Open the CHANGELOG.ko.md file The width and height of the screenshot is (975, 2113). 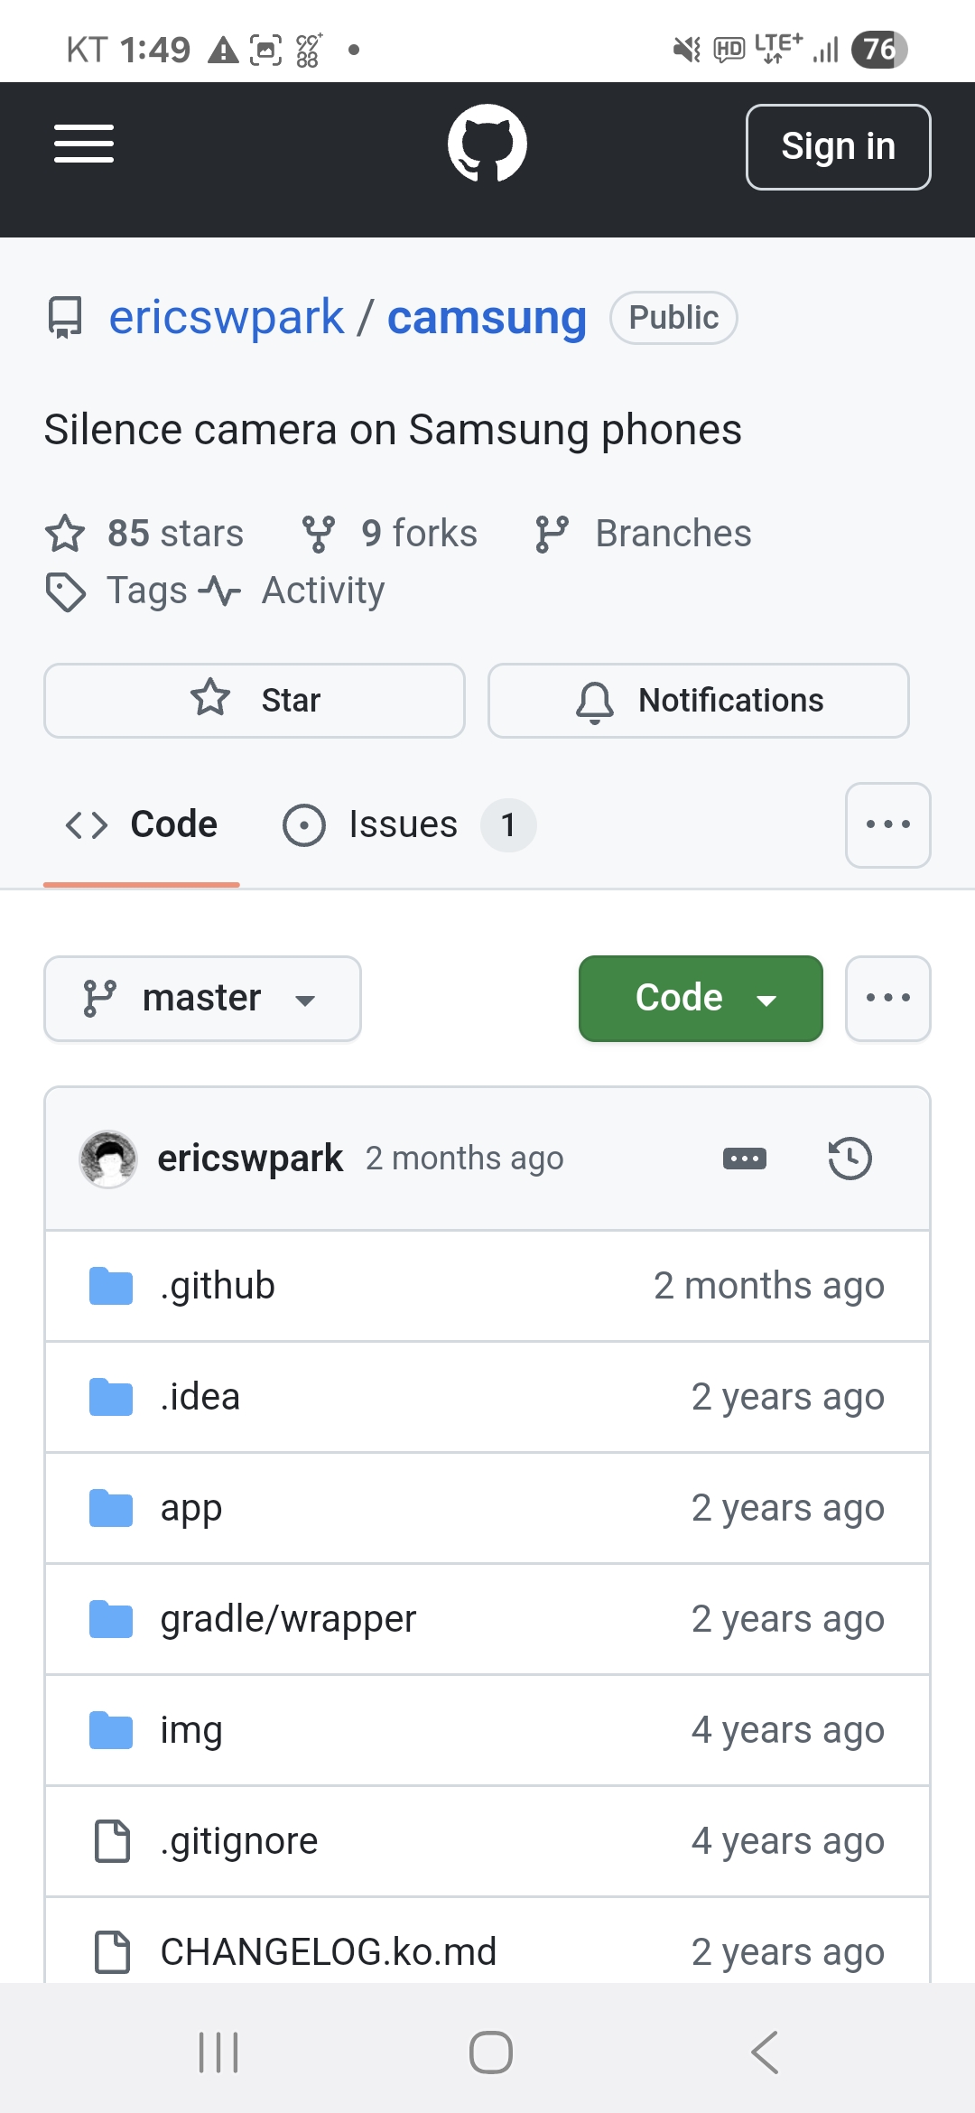pyautogui.click(x=329, y=1952)
